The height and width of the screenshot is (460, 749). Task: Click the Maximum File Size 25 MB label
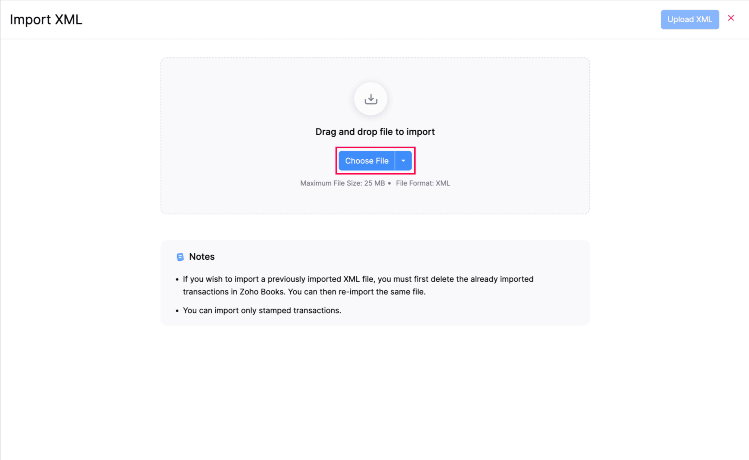(x=342, y=183)
